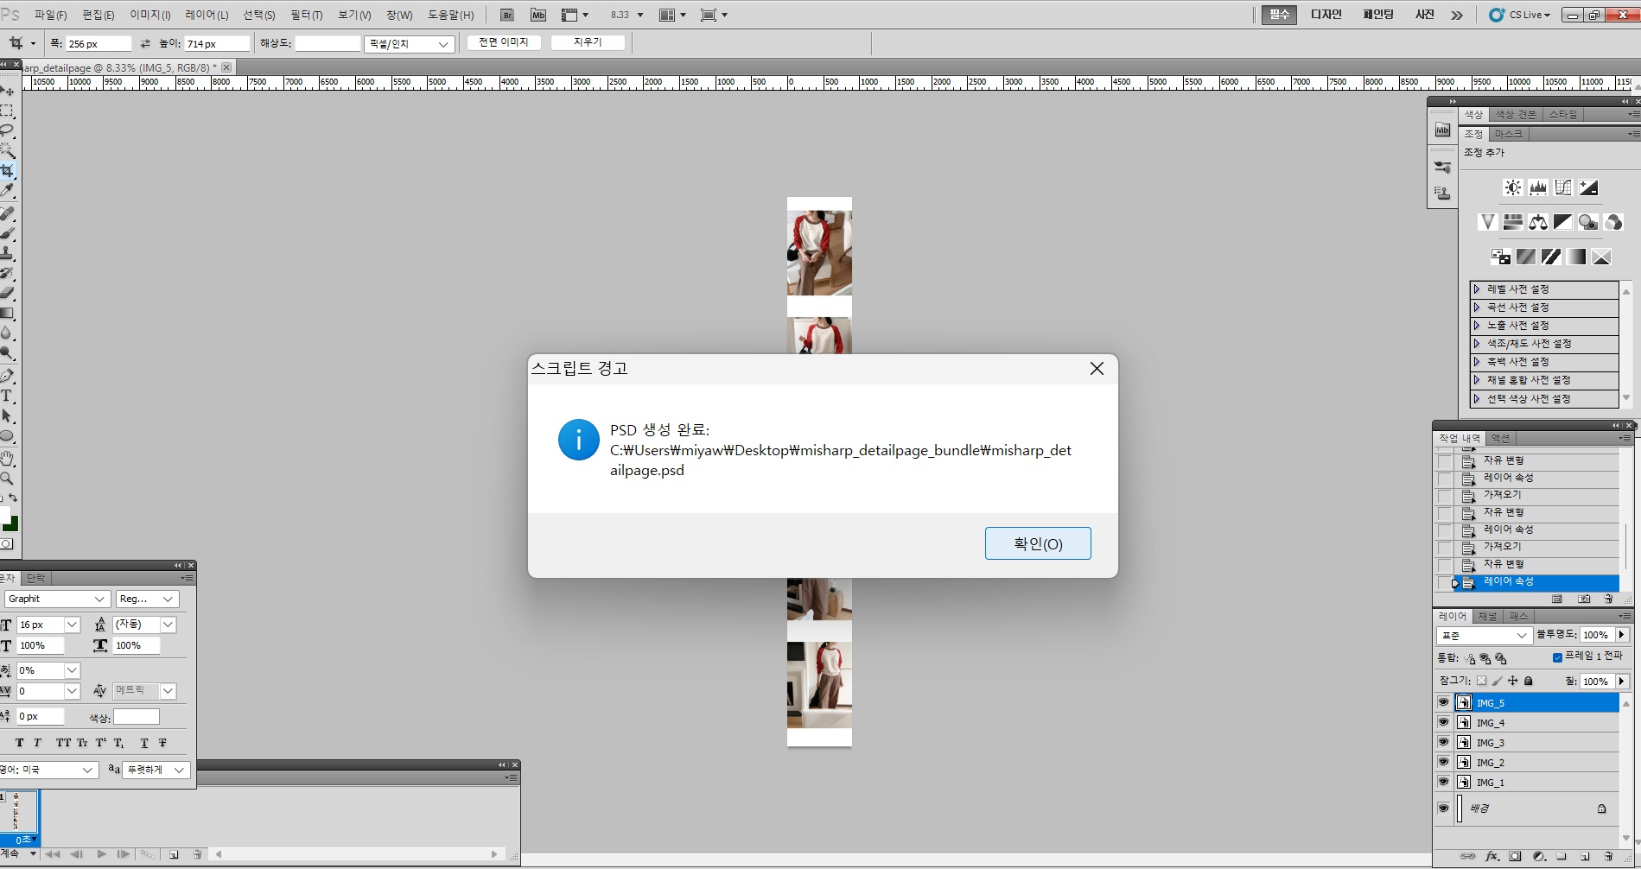This screenshot has width=1641, height=869.
Task: Toggle lock all in the 잠그기 row
Action: click(1528, 681)
